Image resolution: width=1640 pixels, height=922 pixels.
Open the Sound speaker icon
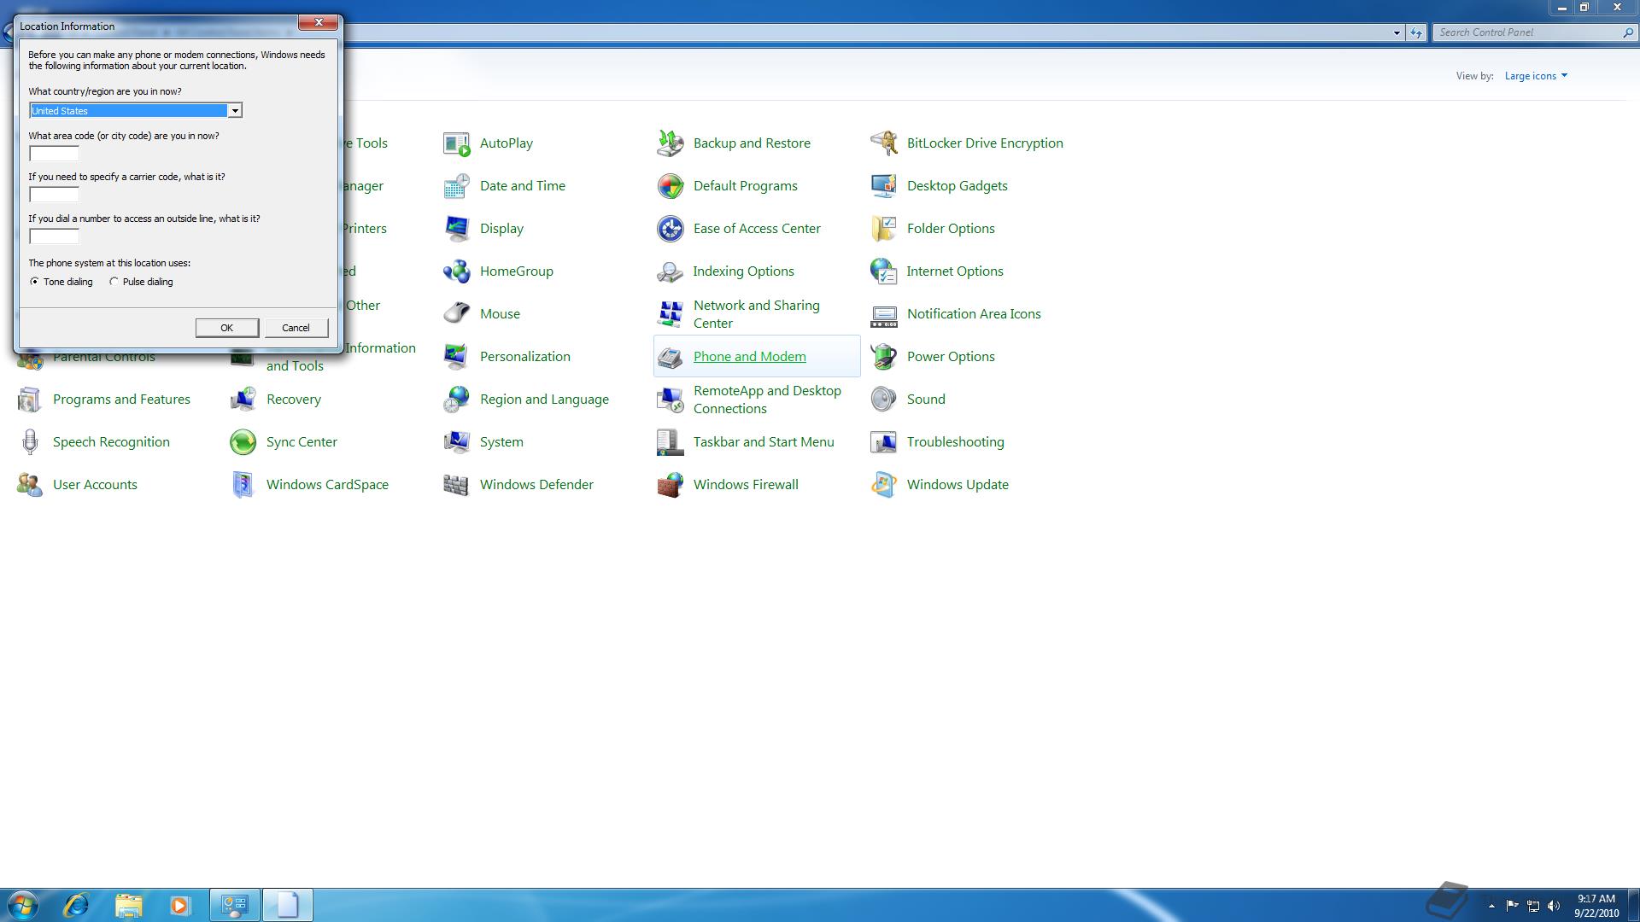[x=883, y=400]
